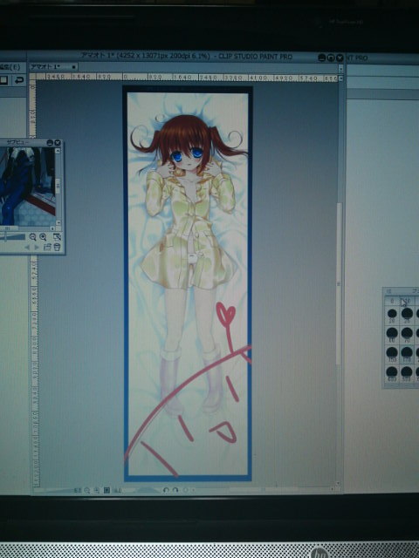Zoom in using Sub View magnifier plus
This screenshot has height=558, width=419.
click(43, 236)
